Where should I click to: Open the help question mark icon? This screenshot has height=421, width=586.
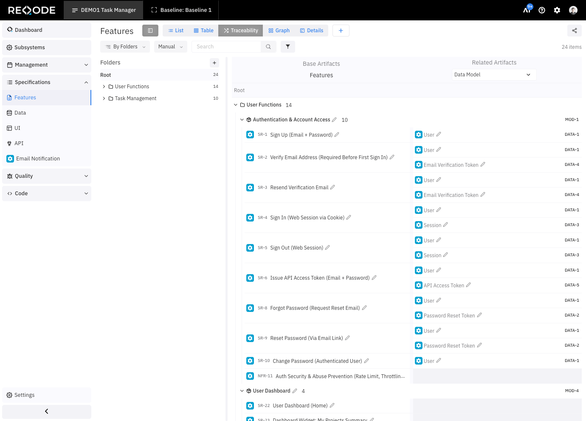click(542, 10)
